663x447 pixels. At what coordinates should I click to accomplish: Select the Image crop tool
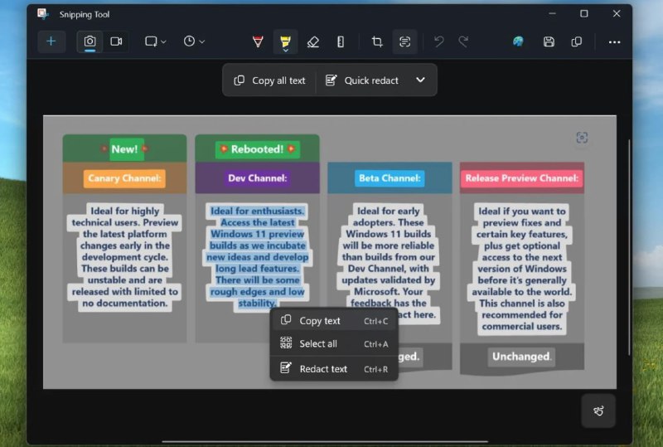pyautogui.click(x=377, y=41)
